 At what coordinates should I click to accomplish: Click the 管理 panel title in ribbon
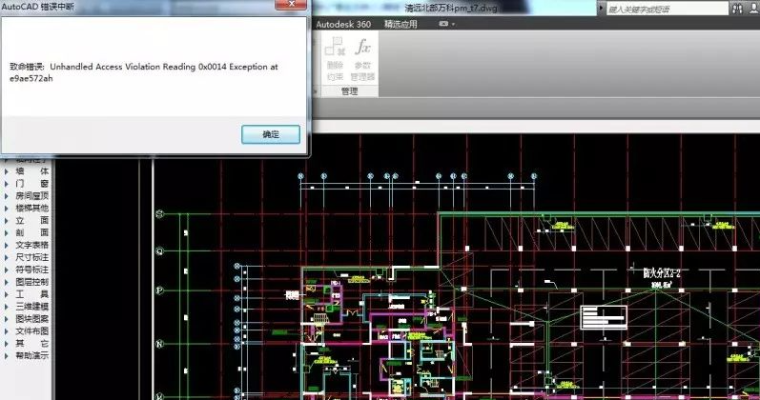(349, 91)
